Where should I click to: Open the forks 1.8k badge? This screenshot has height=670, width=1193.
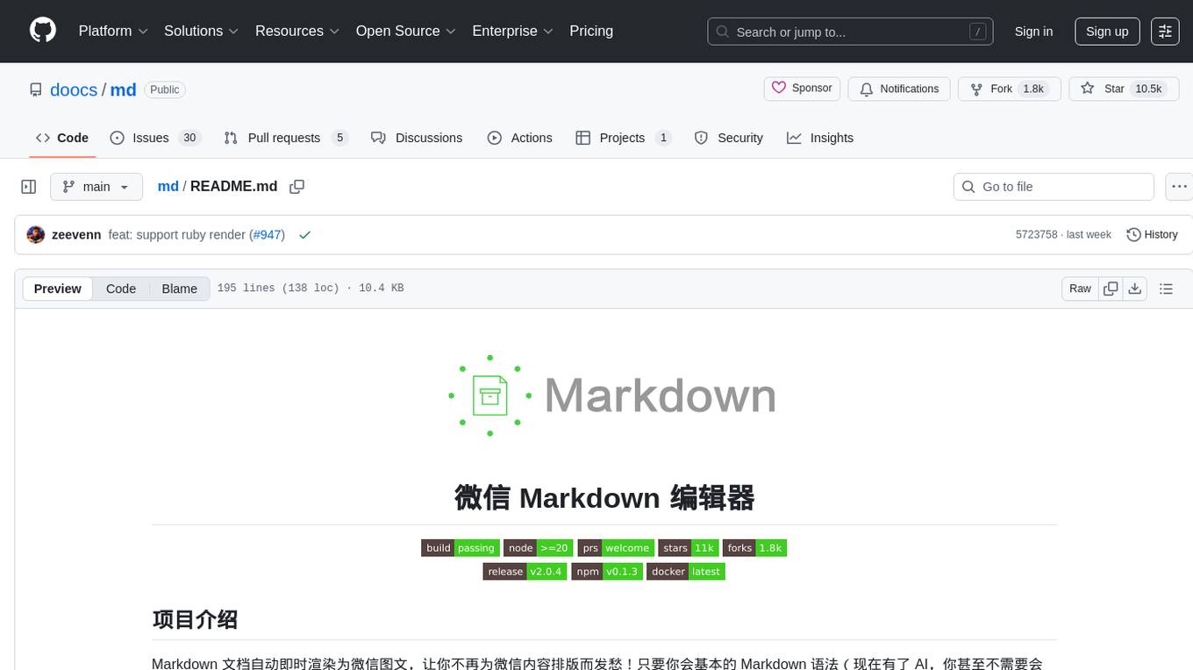(754, 548)
